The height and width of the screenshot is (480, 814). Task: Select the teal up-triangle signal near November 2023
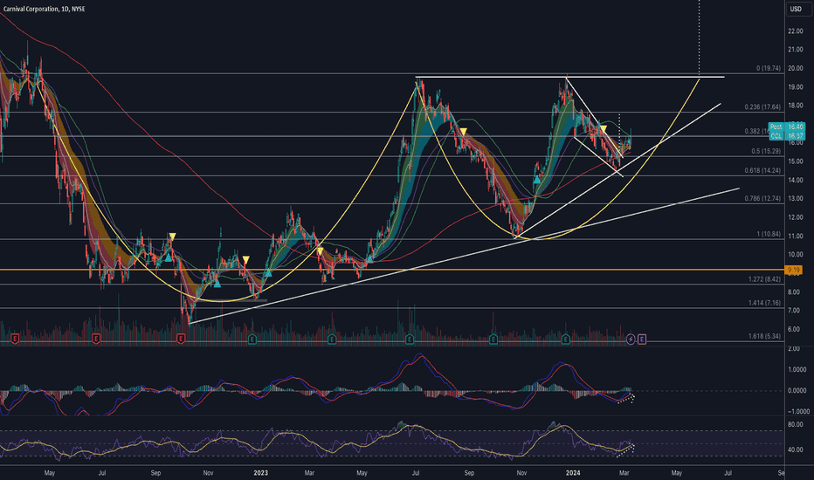point(537,180)
